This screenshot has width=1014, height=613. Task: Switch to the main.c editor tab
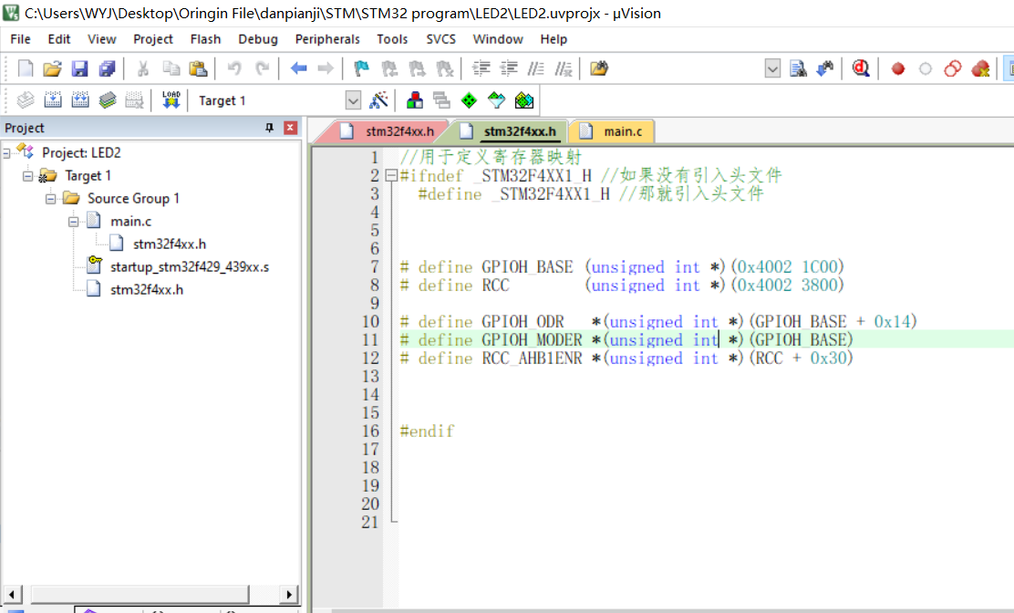(x=622, y=131)
